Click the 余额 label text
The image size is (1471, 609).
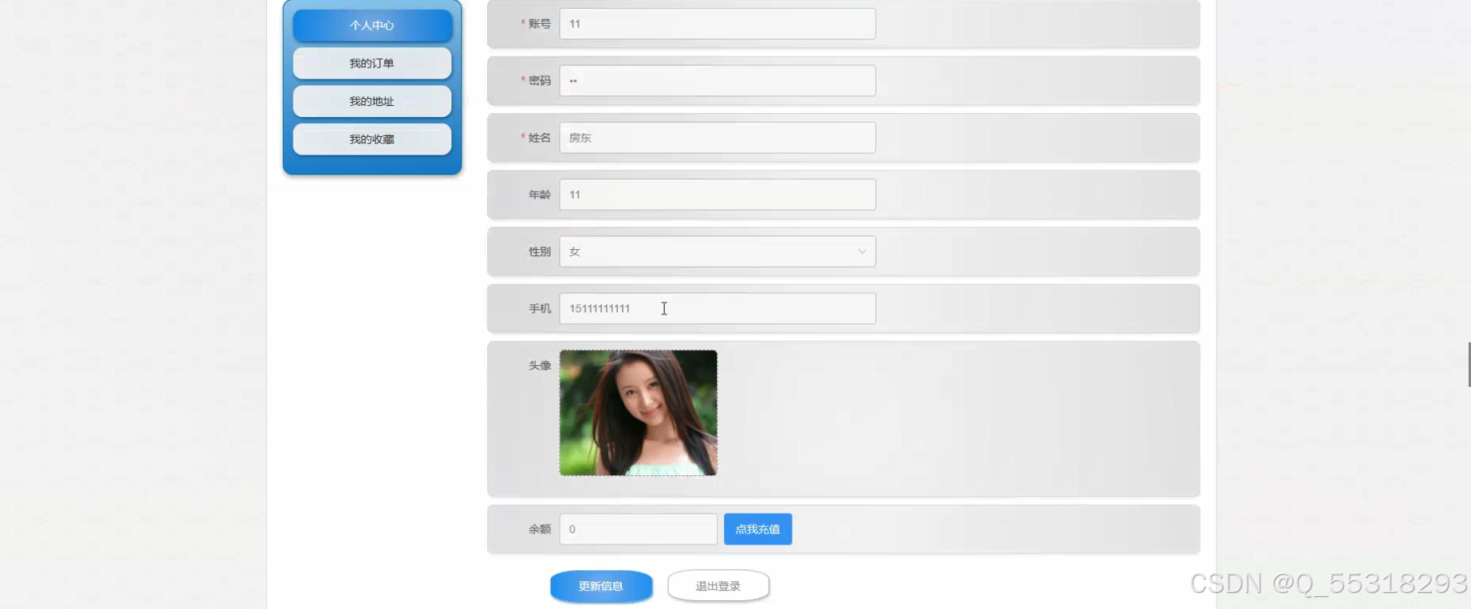[x=540, y=529]
